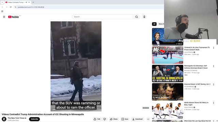Open Aikido Master video thumbnail
Image resolution: width=218 pixels, height=122 pixels.
[168, 110]
